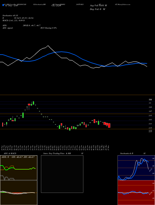
Task: Click the last large red candlestick
Action: tap(109, 125)
